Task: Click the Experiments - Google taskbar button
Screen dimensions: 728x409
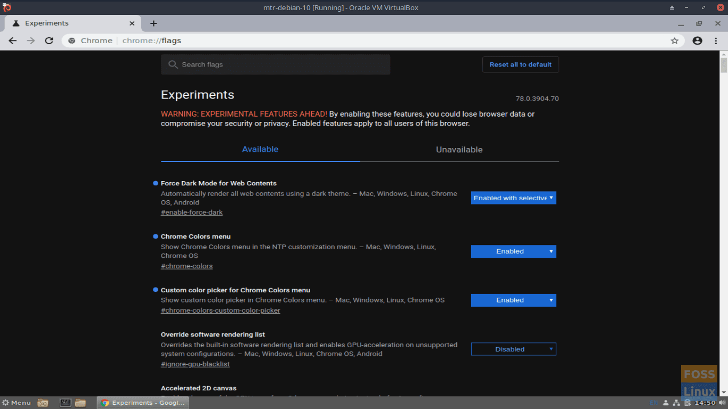Action: [x=143, y=403]
